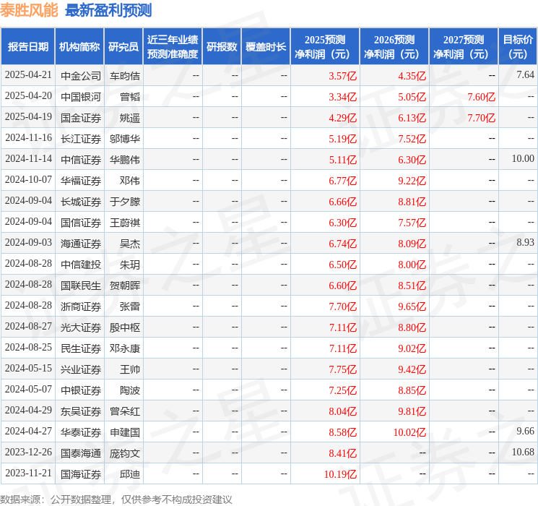Sort by the 报告日期 column header
The width and height of the screenshot is (538, 506).
coord(28,47)
